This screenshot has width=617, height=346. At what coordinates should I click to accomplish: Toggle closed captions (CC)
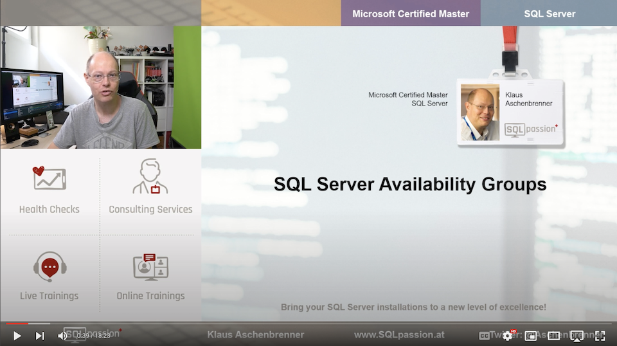[485, 336]
